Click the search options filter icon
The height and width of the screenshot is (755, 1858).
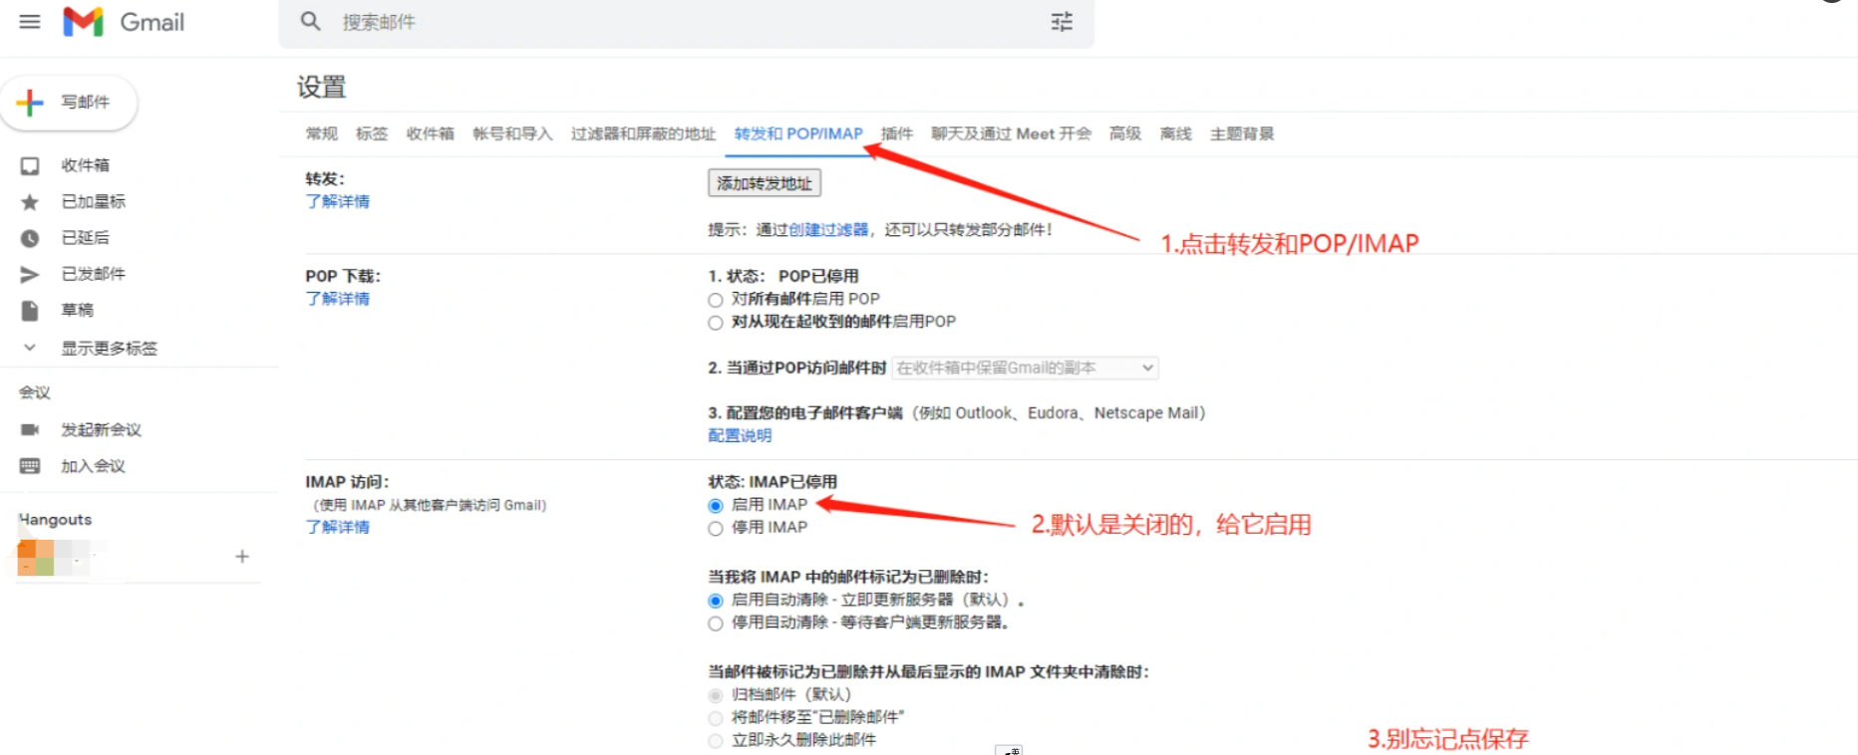point(1062,22)
